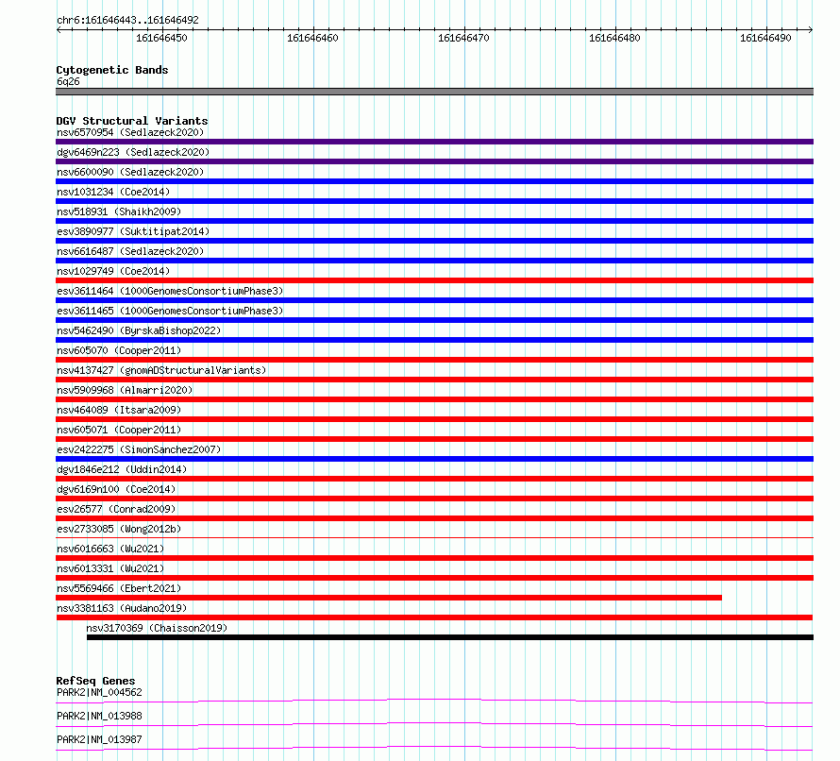This screenshot has height=761, width=840.
Task: Open variant nsv1029749 (Coe2014)
Action: [x=113, y=271]
